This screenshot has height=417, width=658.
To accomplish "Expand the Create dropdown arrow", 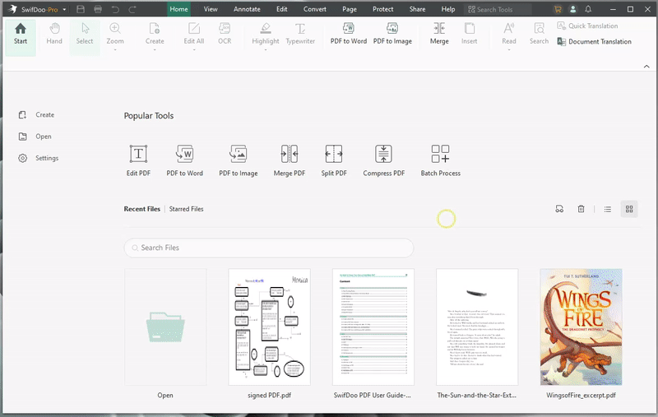I will tap(155, 50).
